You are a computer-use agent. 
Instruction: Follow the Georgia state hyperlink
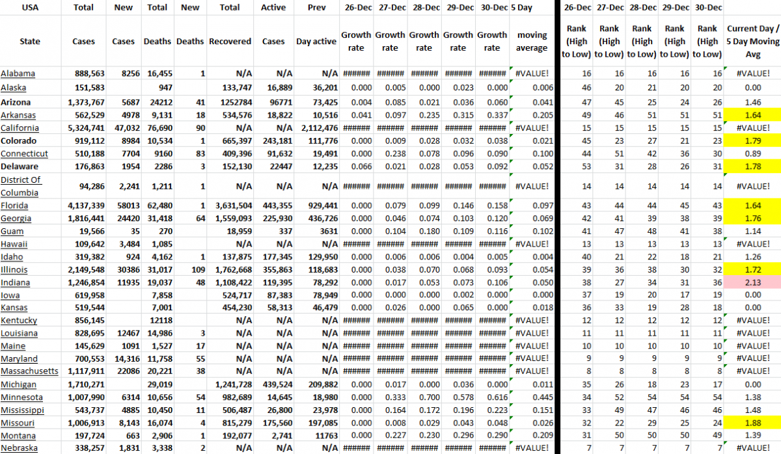pyautogui.click(x=16, y=218)
